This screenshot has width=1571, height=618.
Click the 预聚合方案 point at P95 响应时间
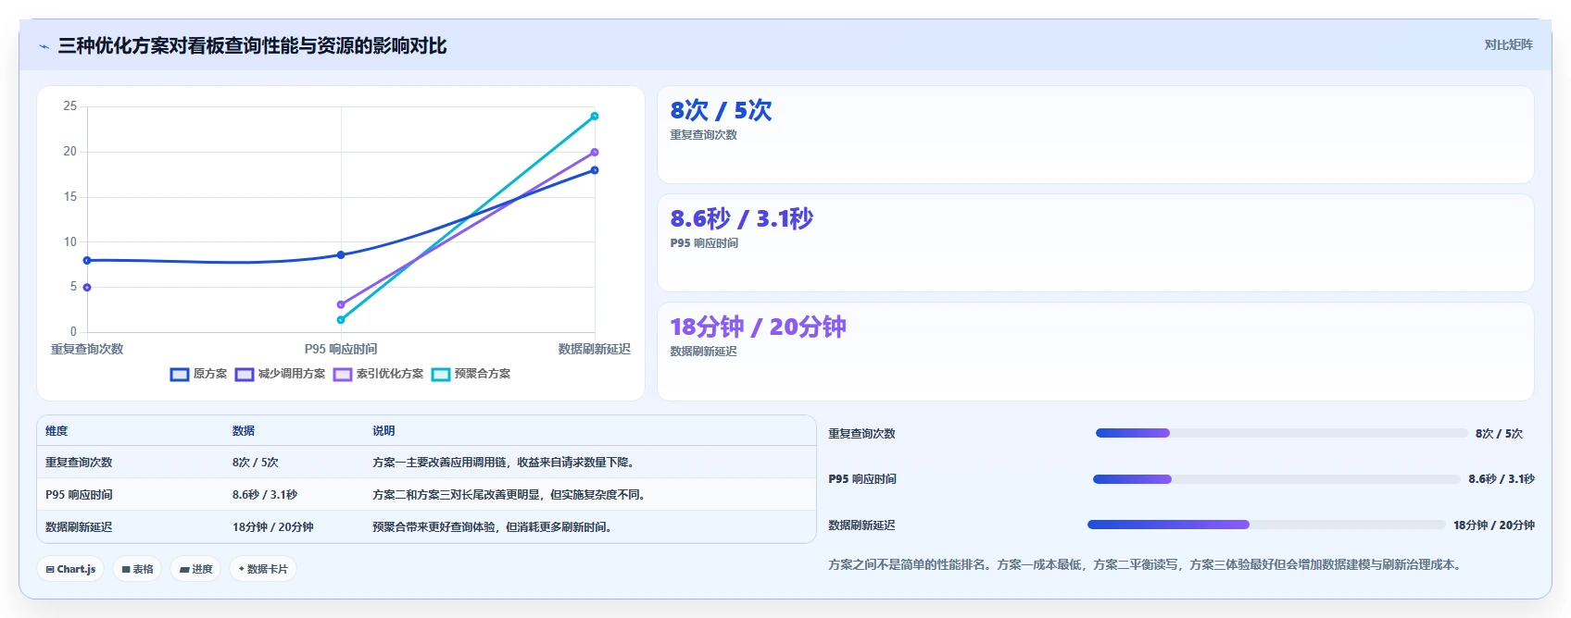341,320
